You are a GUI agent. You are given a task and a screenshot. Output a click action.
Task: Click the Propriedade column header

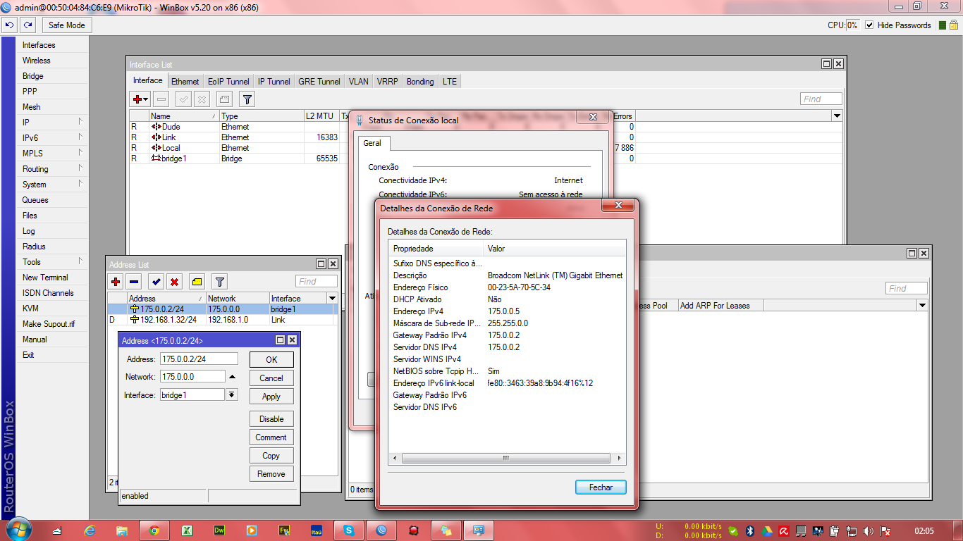click(x=437, y=249)
